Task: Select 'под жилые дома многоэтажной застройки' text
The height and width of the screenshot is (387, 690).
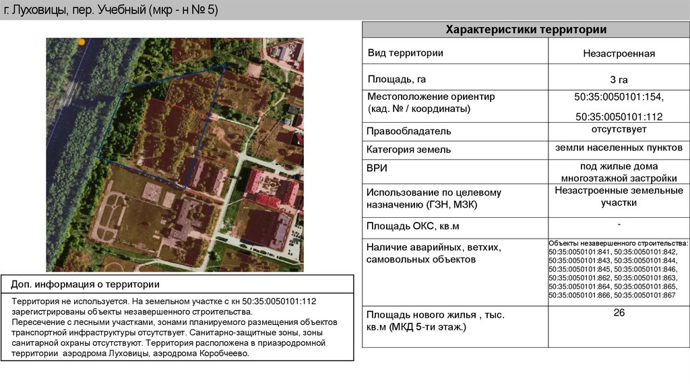Action: pyautogui.click(x=619, y=172)
